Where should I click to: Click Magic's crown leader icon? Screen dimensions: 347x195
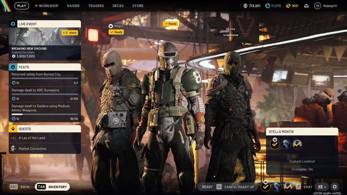111,26
